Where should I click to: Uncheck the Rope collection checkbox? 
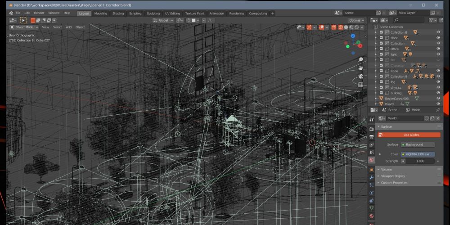pyautogui.click(x=381, y=71)
